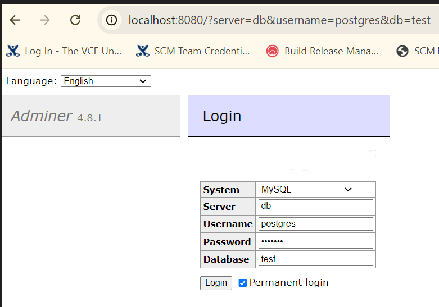Click the Database row label
Image resolution: width=439 pixels, height=307 pixels.
[x=226, y=259]
